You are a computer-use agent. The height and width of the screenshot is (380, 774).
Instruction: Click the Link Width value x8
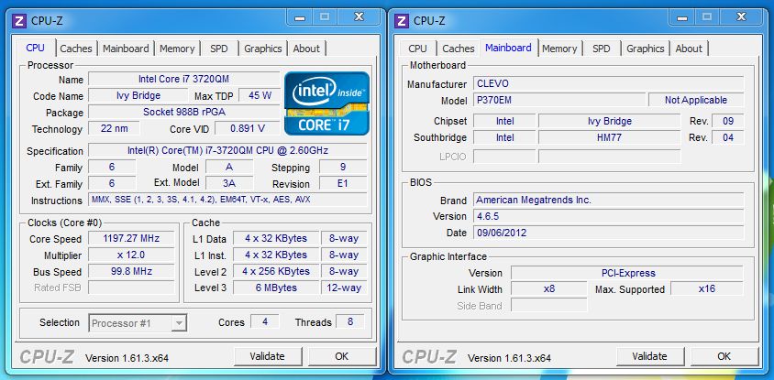coord(549,288)
